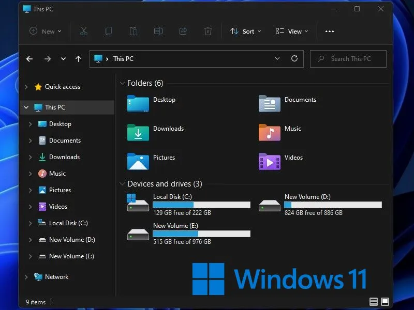Image resolution: width=414 pixels, height=310 pixels.
Task: Click the 9 items status text
Action: (x=36, y=302)
